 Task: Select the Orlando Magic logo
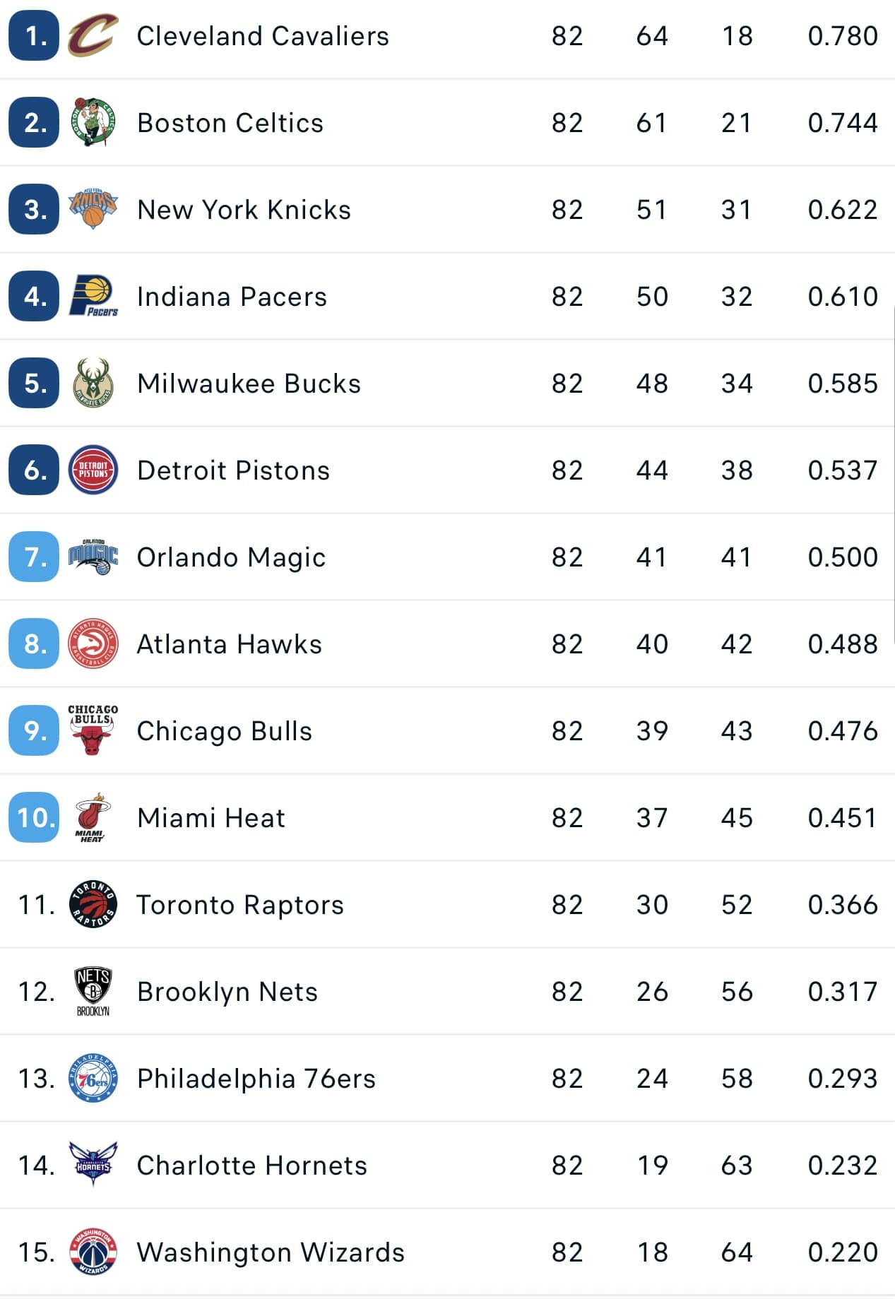93,557
